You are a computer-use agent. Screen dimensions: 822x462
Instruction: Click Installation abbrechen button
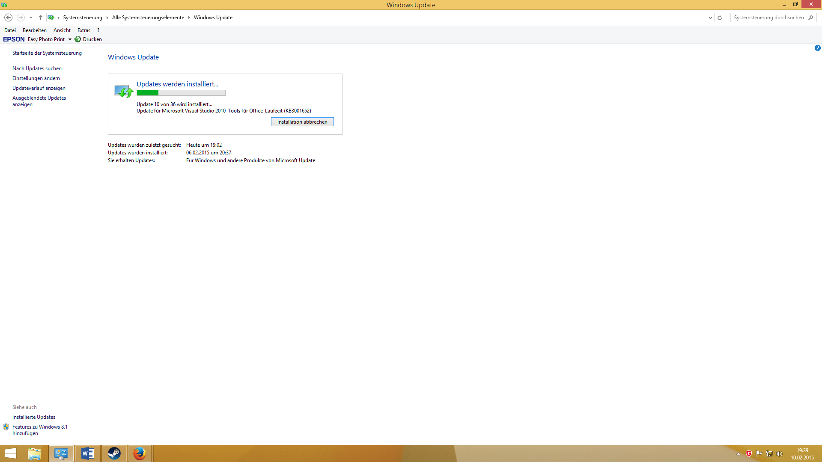click(302, 122)
